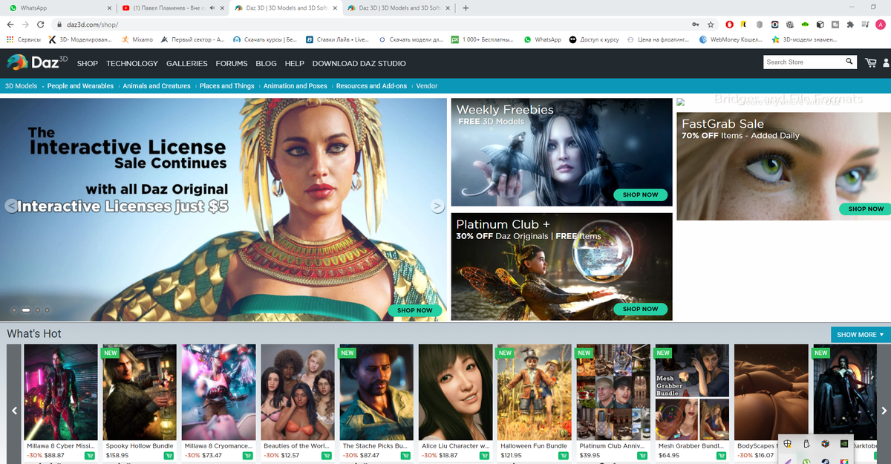This screenshot has height=464, width=891.
Task: Open the Vendor category link
Action: pyautogui.click(x=427, y=86)
